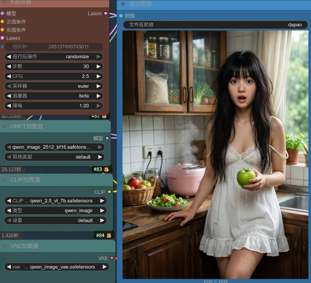Click the 图像 input socket on 保存图像
The height and width of the screenshot is (283, 311).
(x=121, y=16)
